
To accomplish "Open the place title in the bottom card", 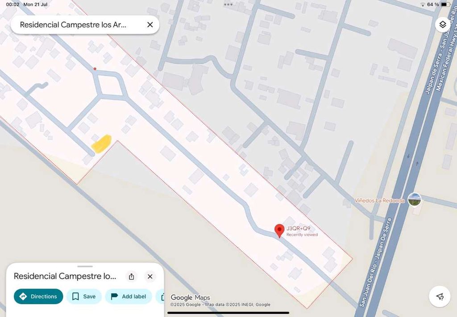I will point(65,276).
